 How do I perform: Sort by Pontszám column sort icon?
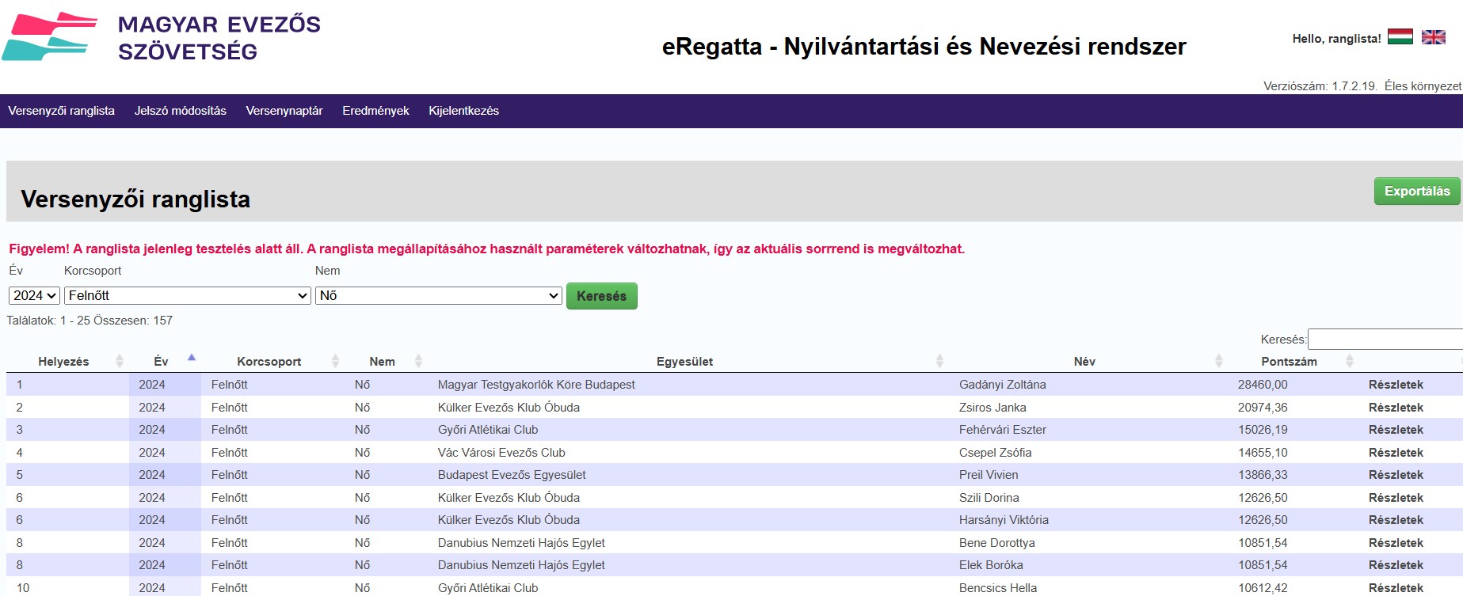[x=1350, y=361]
